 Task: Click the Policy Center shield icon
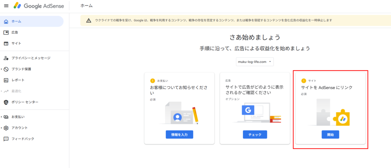(x=6, y=102)
